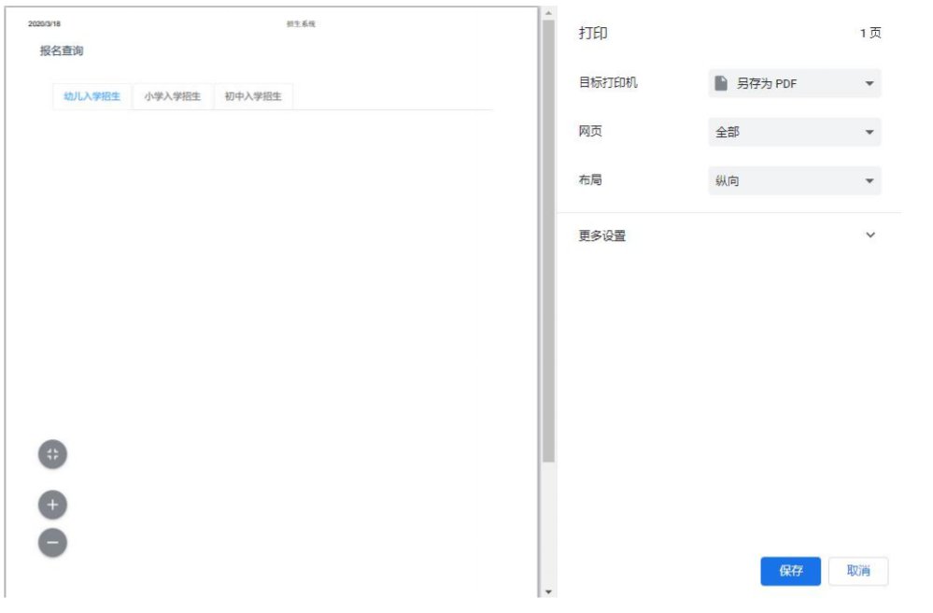
Task: Open the 初中入学招生 tab
Action: pyautogui.click(x=253, y=96)
